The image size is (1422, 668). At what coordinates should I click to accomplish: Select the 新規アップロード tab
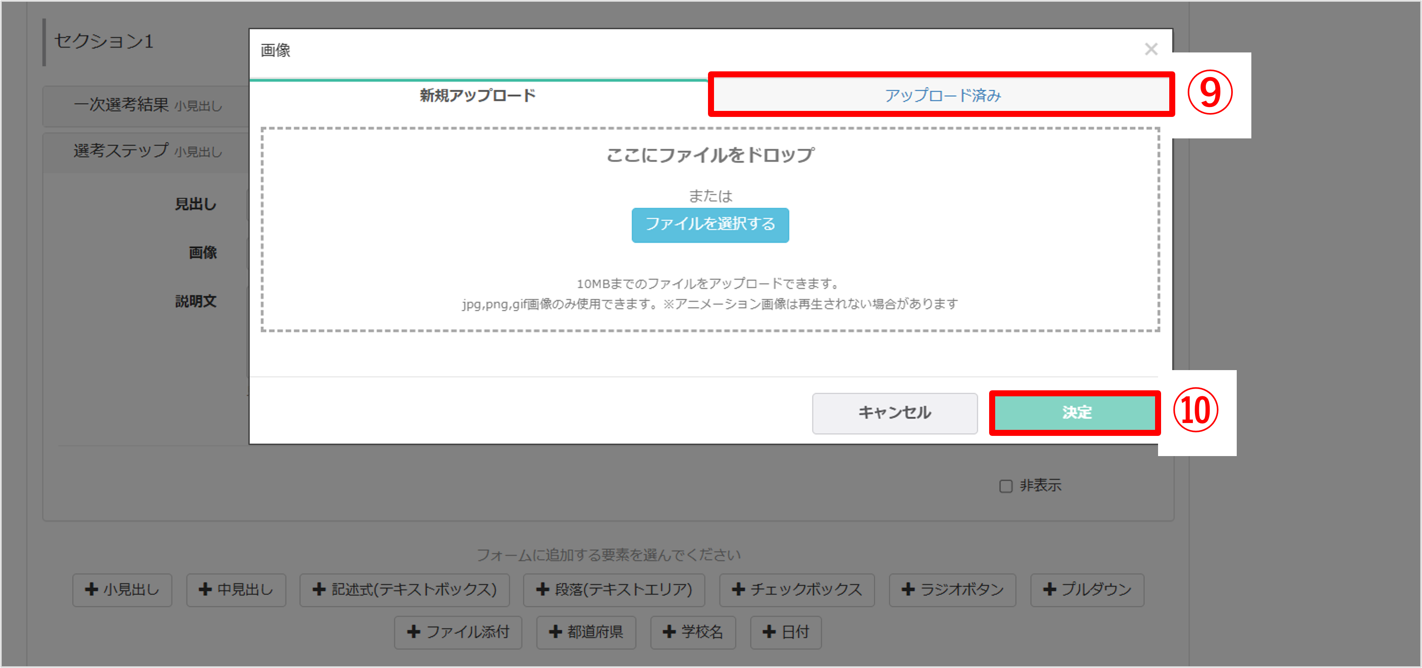(x=478, y=95)
